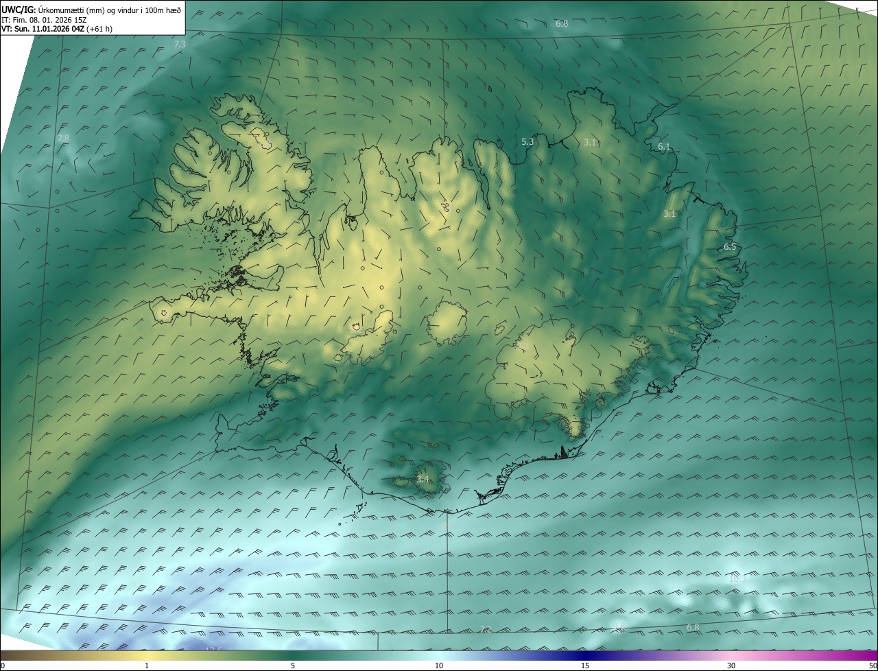The height and width of the screenshot is (671, 878).
Task: Click the 7.2 precipitation value on the map
Action: [x=486, y=629]
